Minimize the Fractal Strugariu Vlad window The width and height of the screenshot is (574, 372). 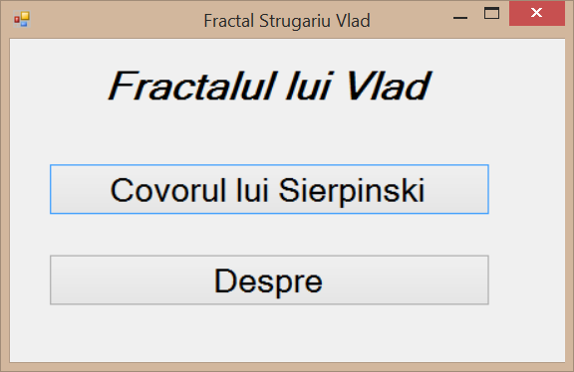[x=460, y=14]
